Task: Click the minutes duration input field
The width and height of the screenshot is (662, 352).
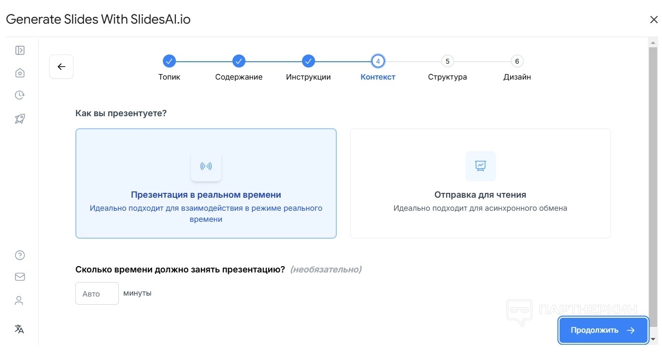Action: click(97, 293)
